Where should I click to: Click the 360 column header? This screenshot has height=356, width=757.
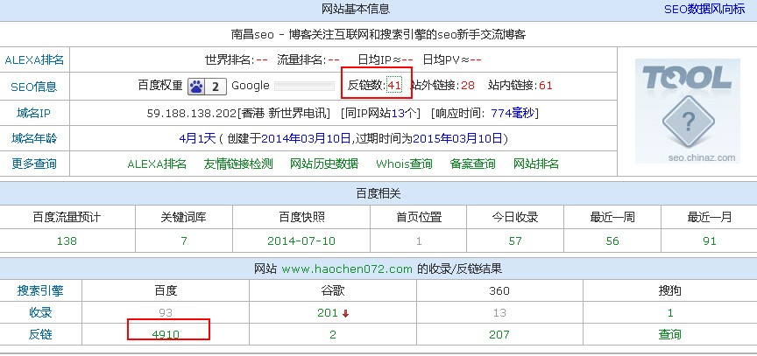pos(499,291)
